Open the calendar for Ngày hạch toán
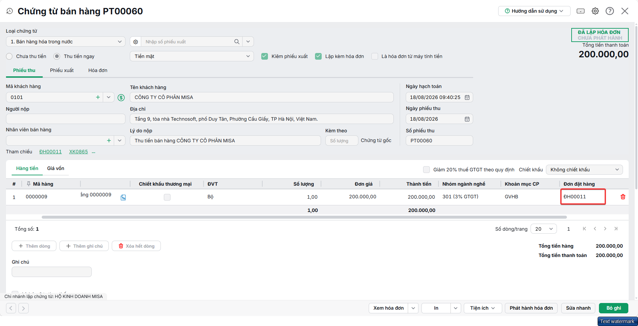The height and width of the screenshot is (326, 638). point(467,97)
